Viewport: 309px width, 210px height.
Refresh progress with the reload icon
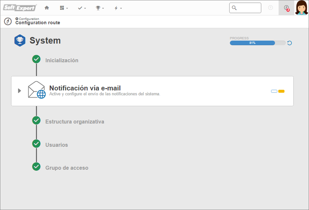[x=289, y=43]
